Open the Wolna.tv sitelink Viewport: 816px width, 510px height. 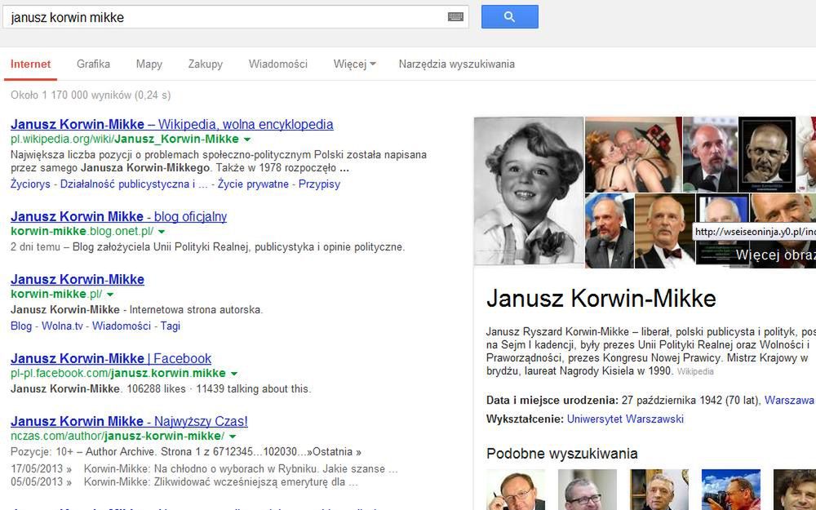click(62, 326)
